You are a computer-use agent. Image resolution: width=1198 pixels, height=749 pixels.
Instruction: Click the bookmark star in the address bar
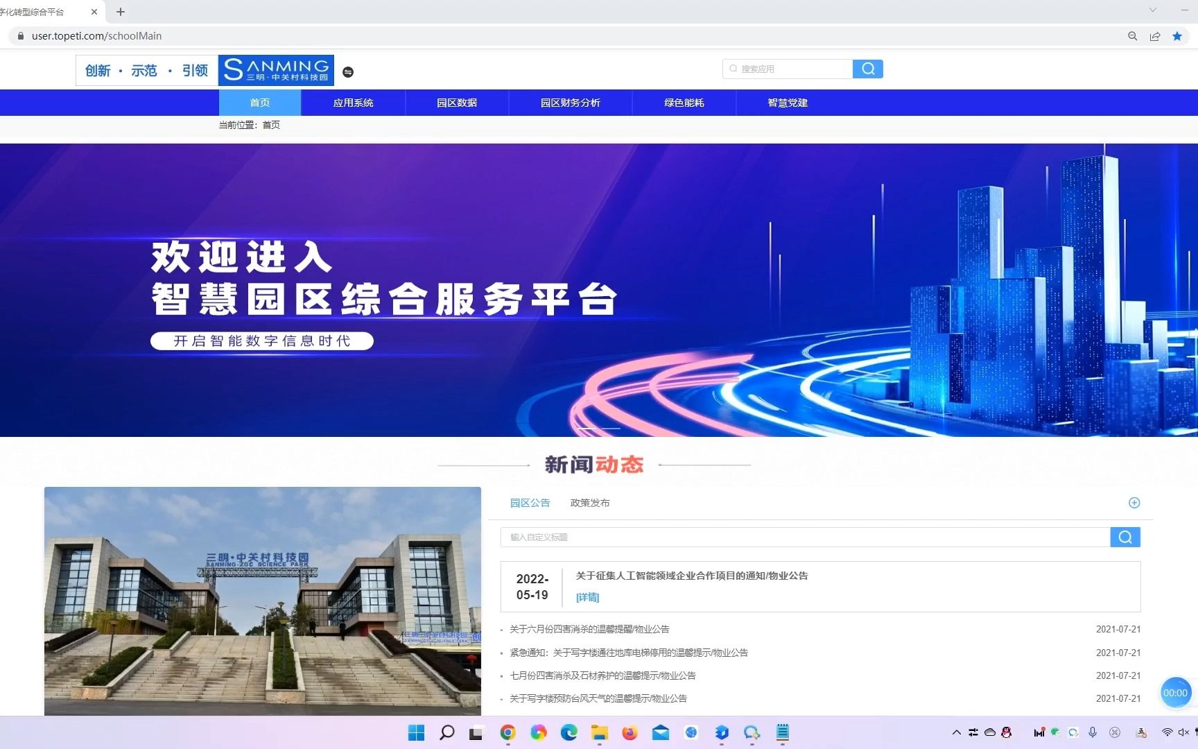point(1177,36)
